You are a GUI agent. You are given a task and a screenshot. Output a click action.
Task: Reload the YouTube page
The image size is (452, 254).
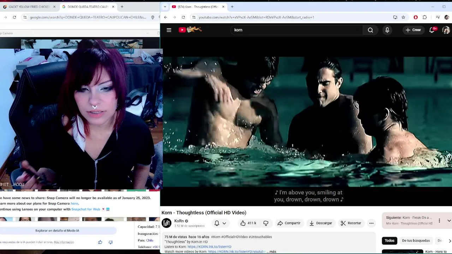tap(183, 17)
